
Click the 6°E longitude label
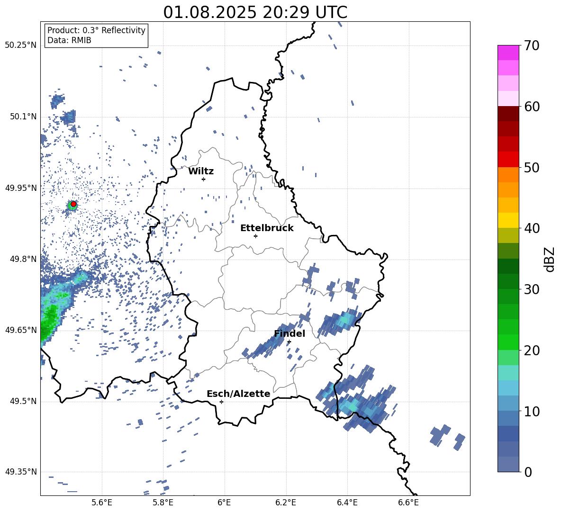pyautogui.click(x=224, y=503)
